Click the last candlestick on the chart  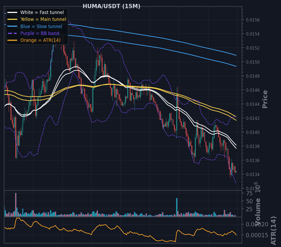236,172
